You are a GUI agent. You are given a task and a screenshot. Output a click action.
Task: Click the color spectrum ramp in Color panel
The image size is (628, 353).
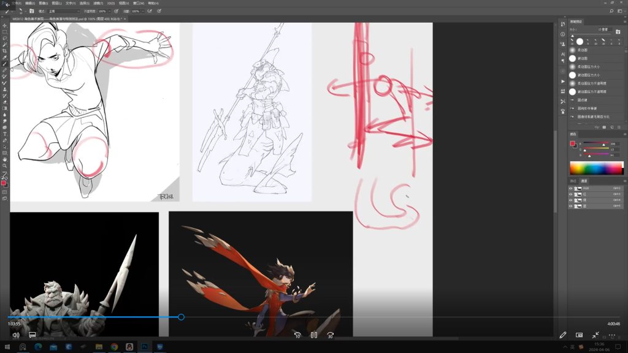tap(596, 168)
